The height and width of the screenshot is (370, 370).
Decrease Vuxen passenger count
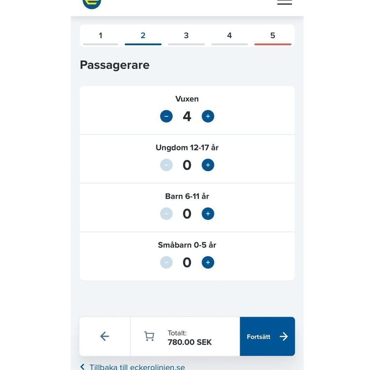[166, 116]
